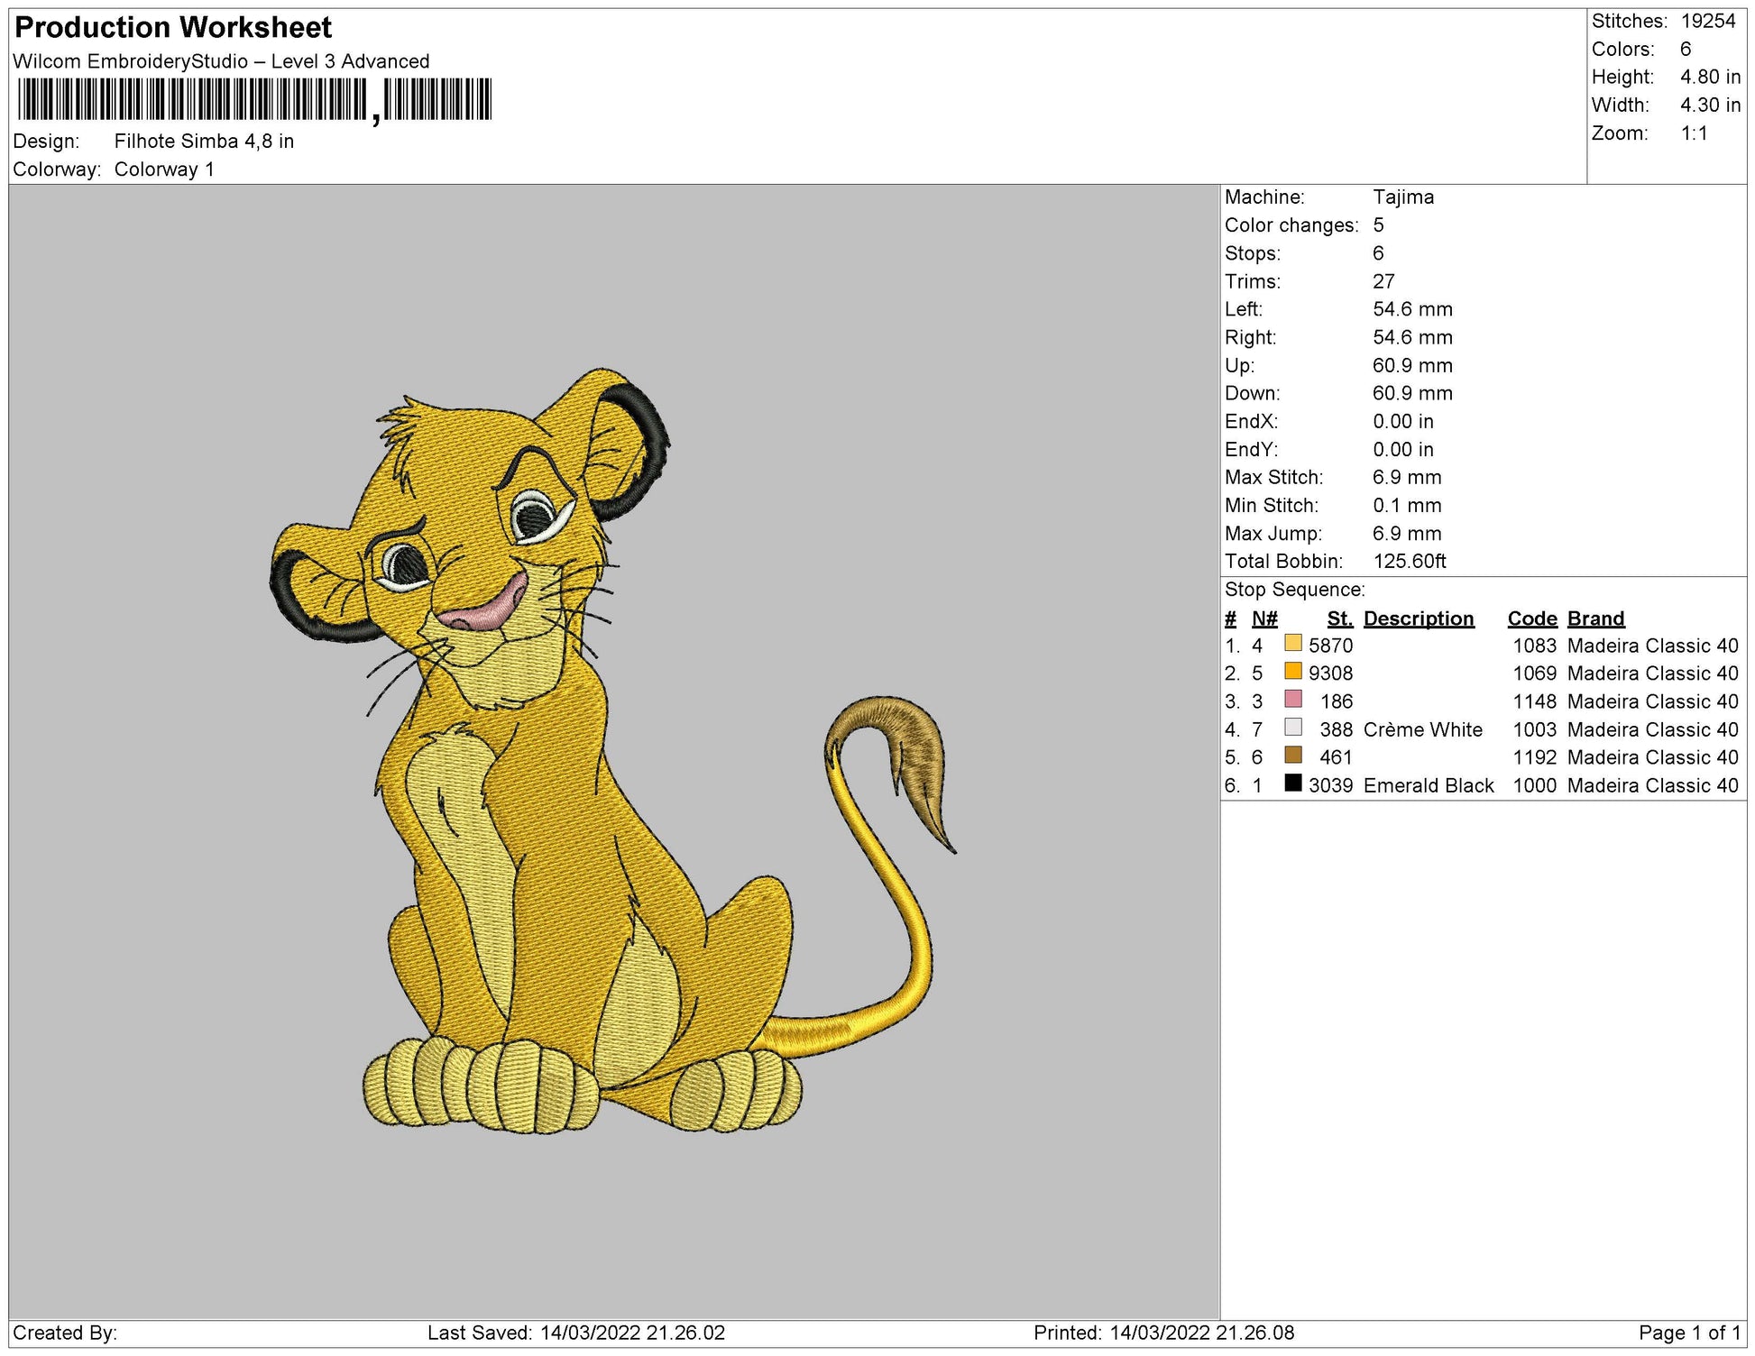Image resolution: width=1755 pixels, height=1356 pixels.
Task: Click the Brand column header
Action: pos(1594,618)
